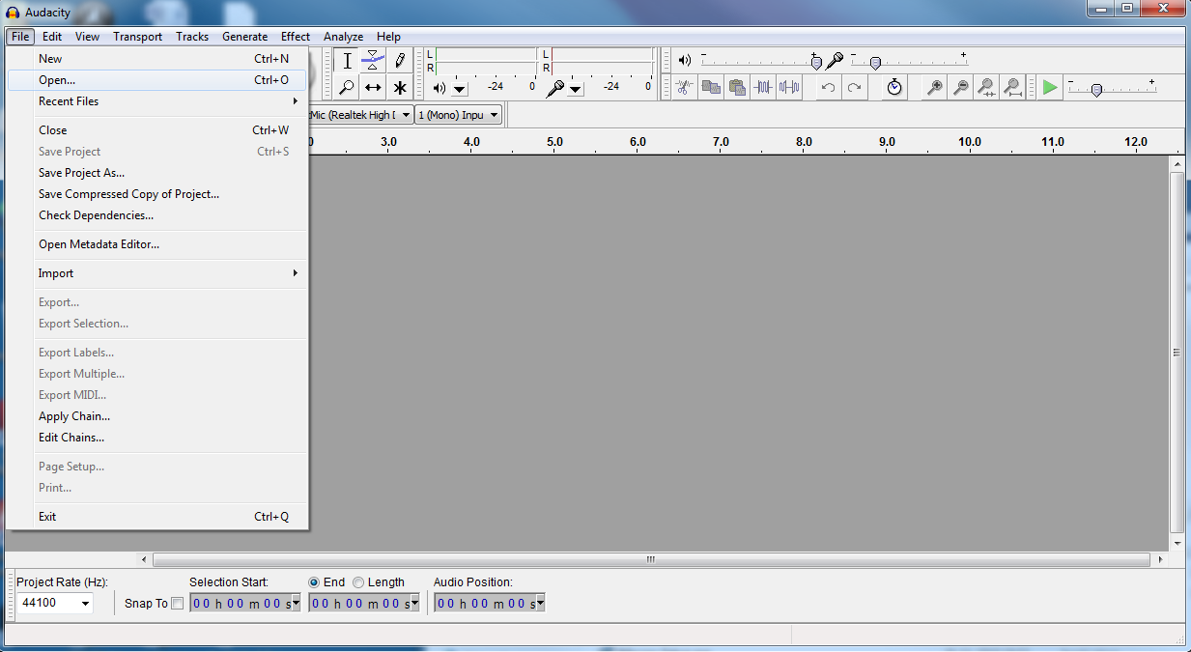Open the Generate menu
1191x652 pixels.
244,37
